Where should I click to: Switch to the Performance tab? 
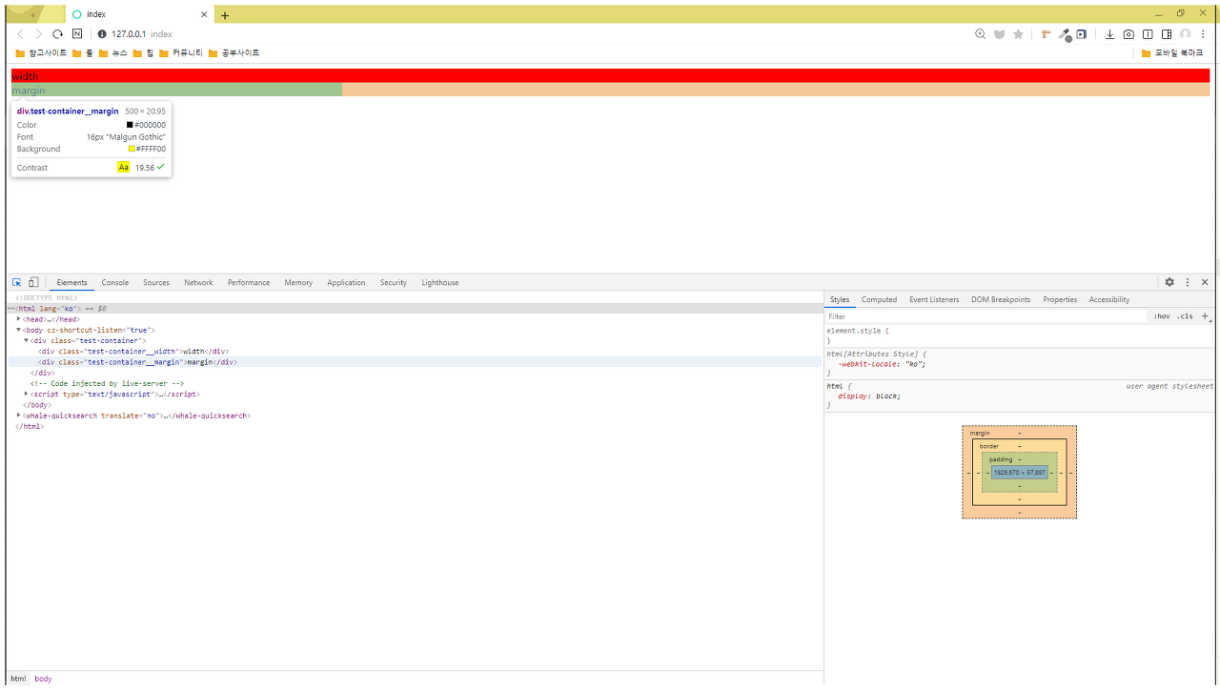(x=249, y=282)
